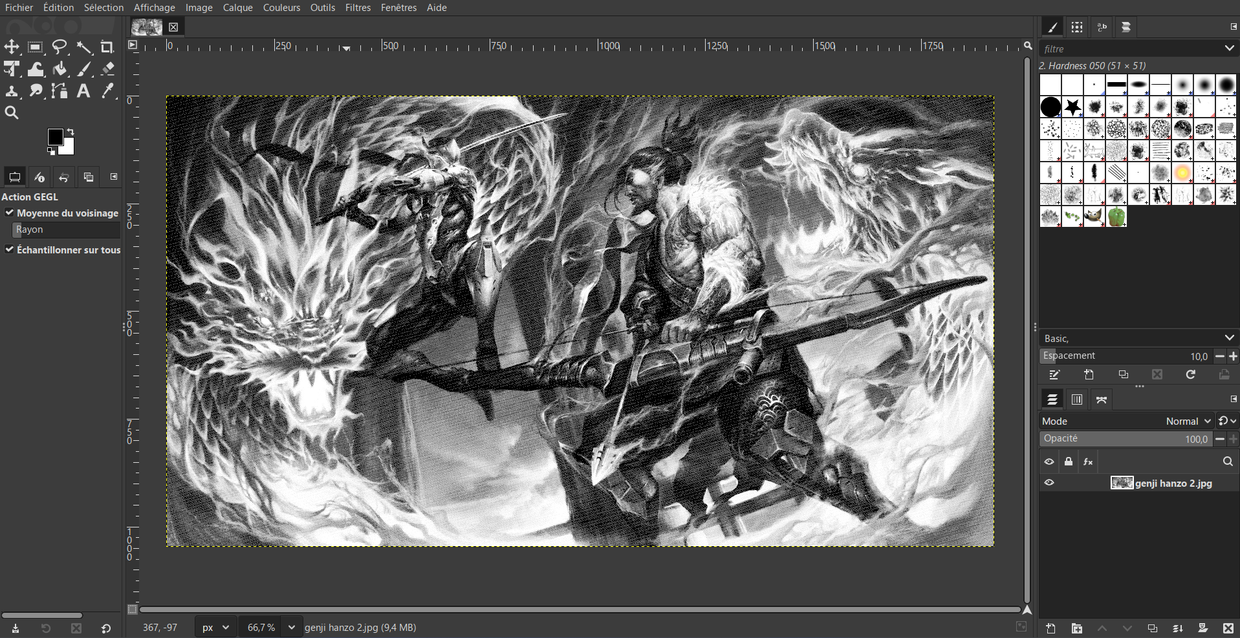Swap foreground and background colors
This screenshot has width=1240, height=638.
71,131
